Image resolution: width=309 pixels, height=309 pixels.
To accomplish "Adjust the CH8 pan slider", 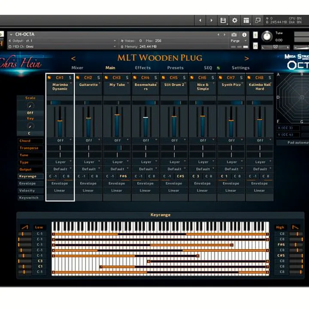I will [260, 103].
